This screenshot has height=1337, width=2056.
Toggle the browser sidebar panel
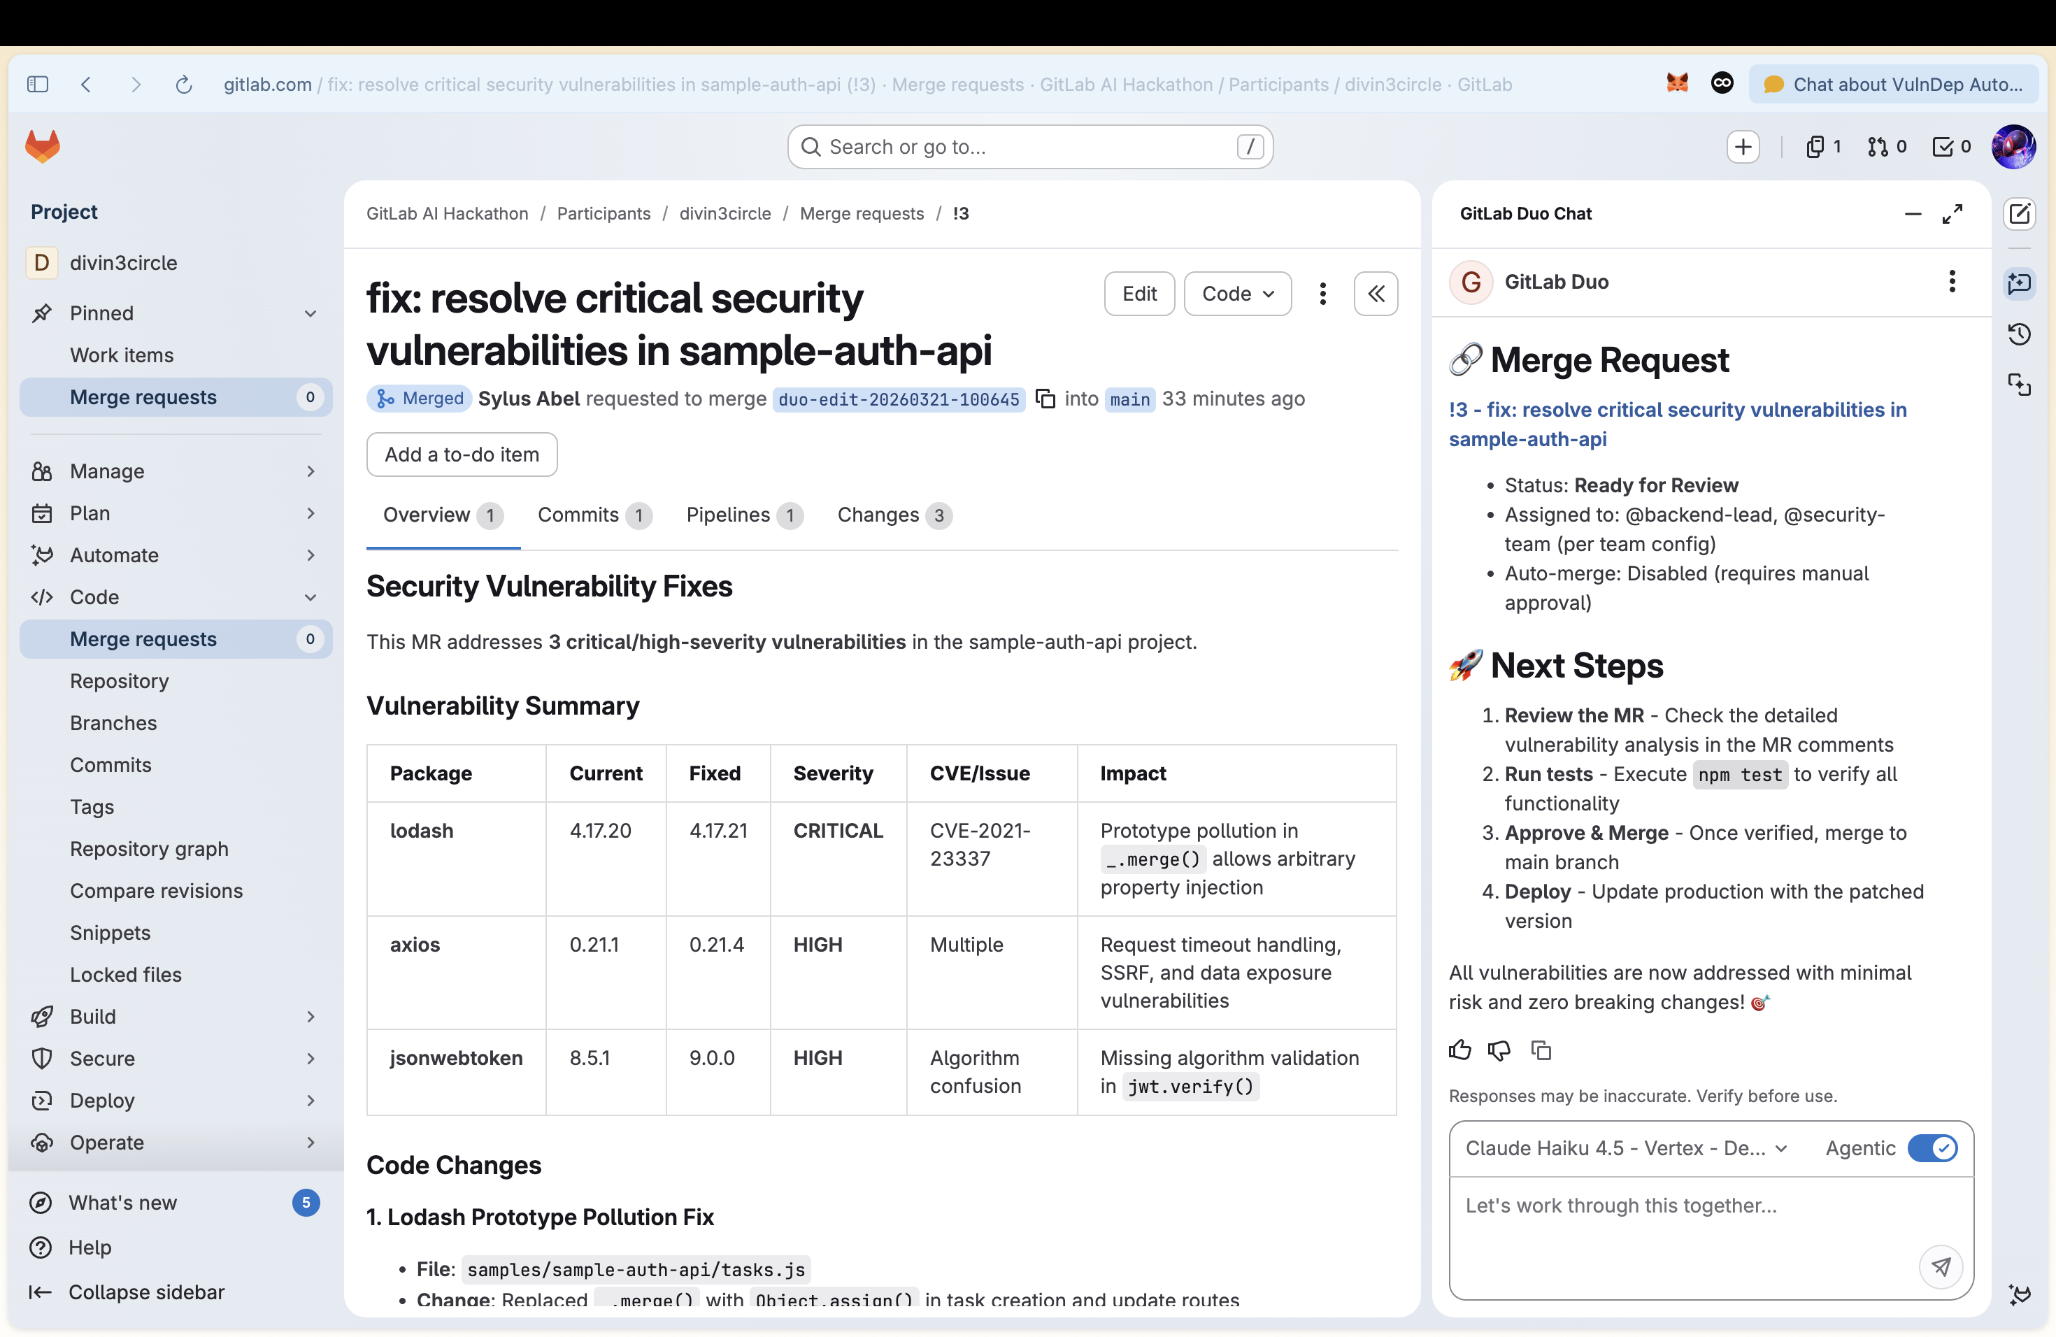(x=38, y=85)
